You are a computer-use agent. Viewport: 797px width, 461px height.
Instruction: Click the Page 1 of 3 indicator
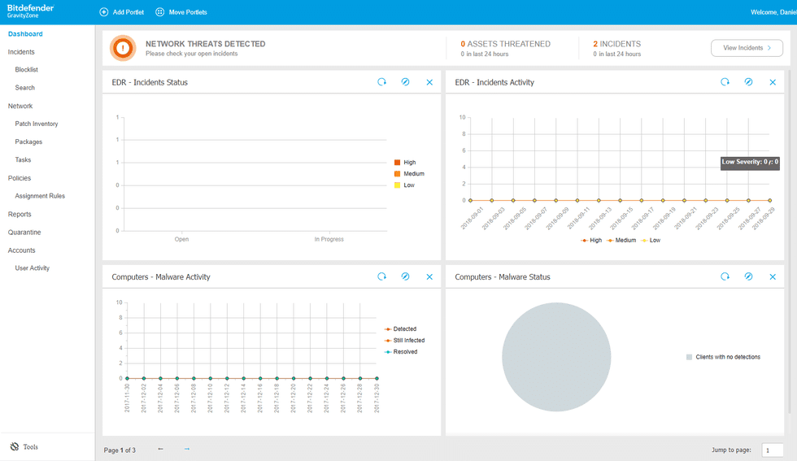[x=120, y=450]
